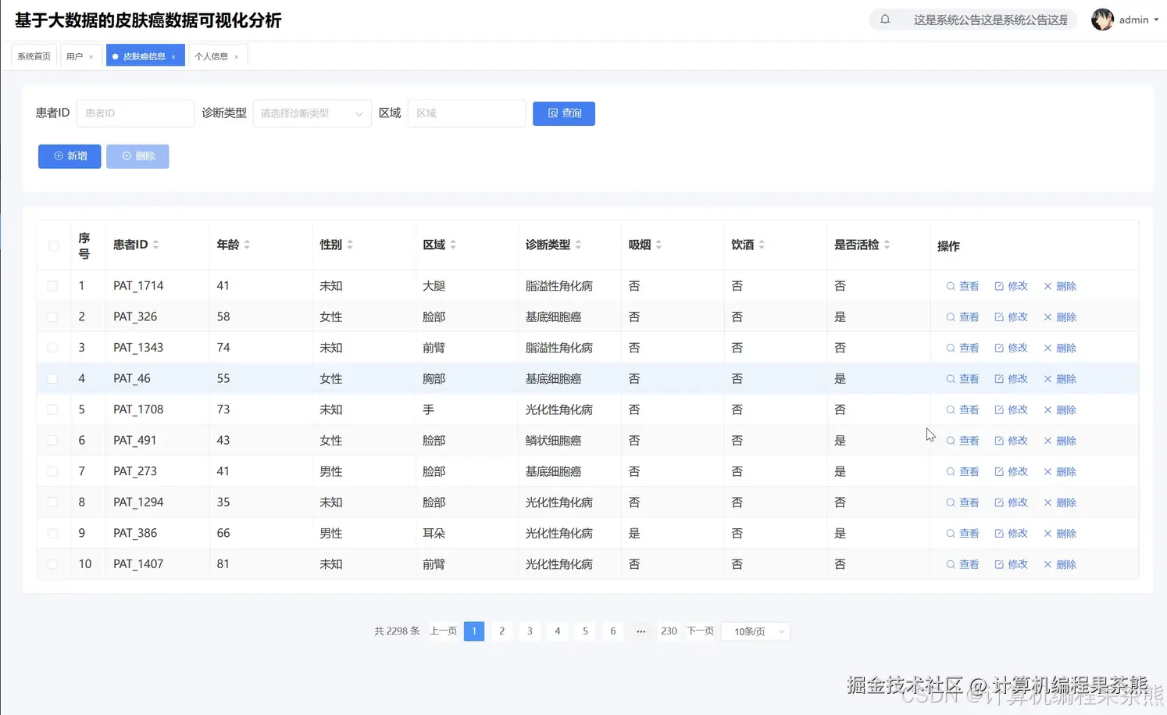The image size is (1167, 715).
Task: Go to 下一页 next page
Action: click(701, 631)
